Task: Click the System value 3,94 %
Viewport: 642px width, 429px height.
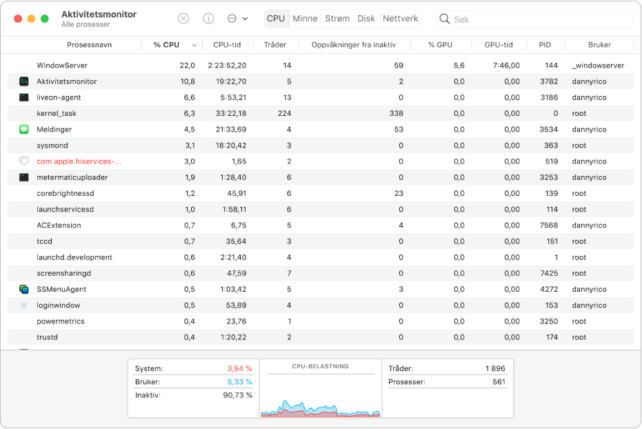Action: [240, 368]
